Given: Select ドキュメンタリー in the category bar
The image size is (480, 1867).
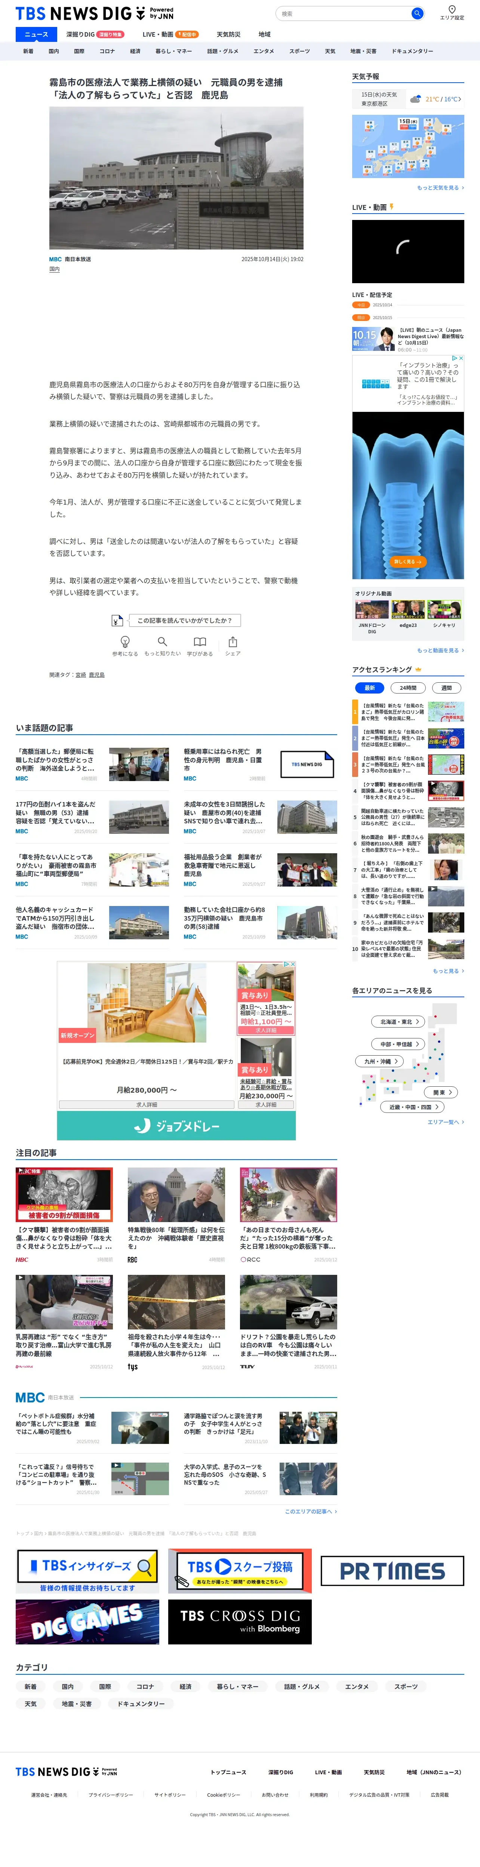Looking at the screenshot, I should pyautogui.click(x=413, y=52).
